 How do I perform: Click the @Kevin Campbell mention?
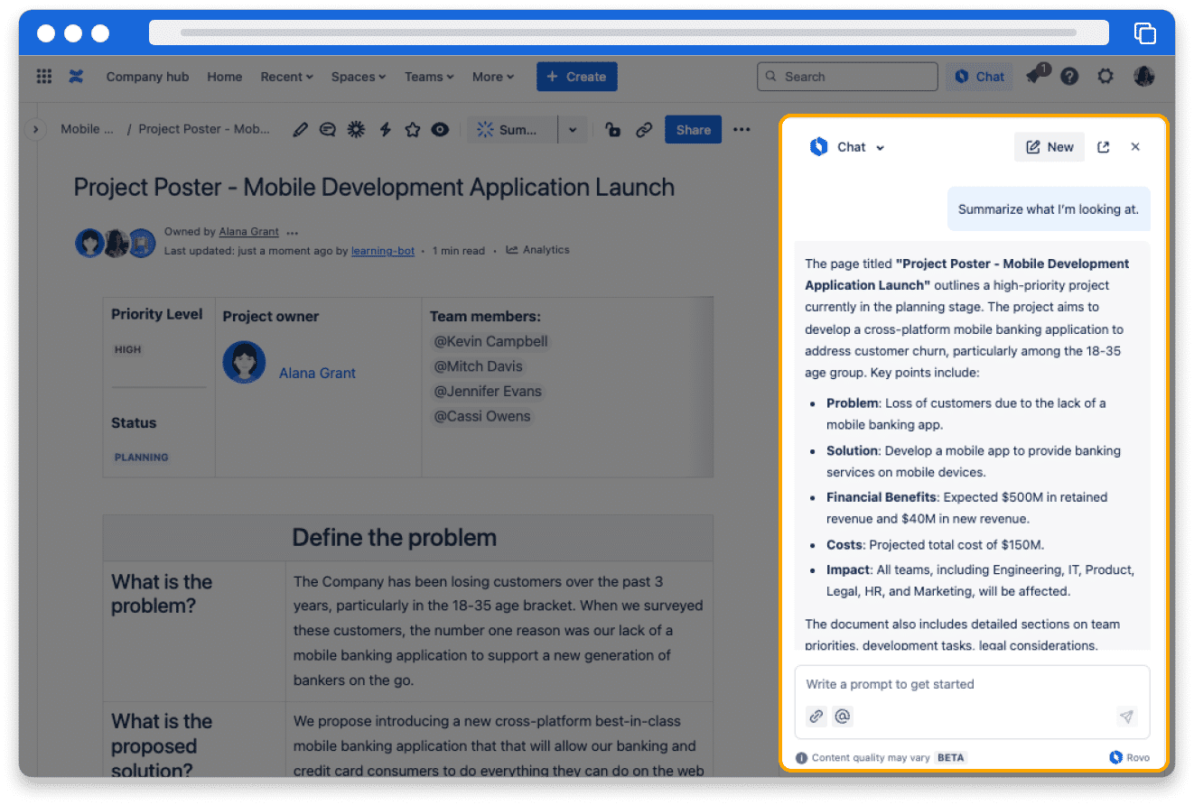[x=490, y=341]
